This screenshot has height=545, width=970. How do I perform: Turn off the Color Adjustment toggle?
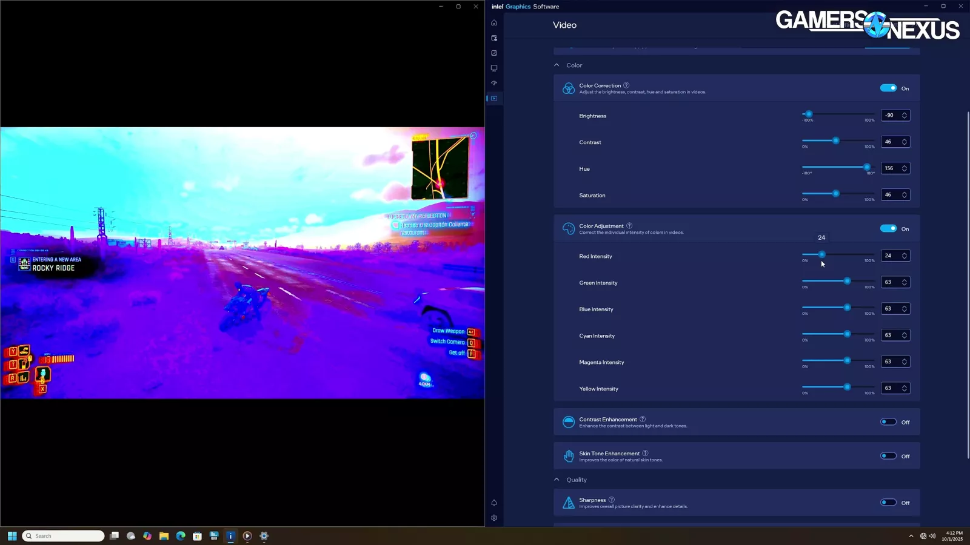pos(888,229)
